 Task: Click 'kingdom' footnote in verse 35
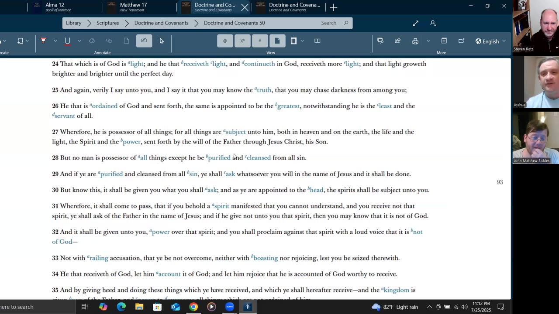395,290
